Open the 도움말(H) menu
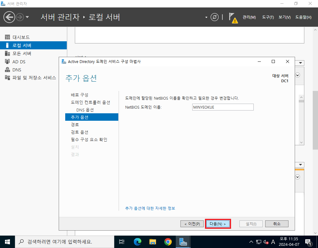 303,17
